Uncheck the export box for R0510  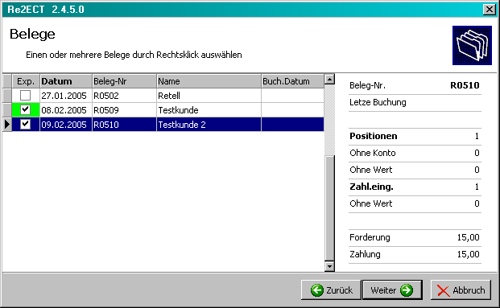tap(25, 124)
